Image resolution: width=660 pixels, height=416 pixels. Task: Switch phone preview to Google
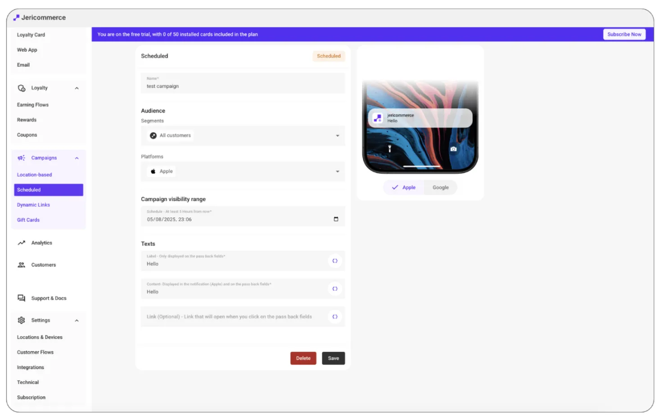tap(440, 188)
